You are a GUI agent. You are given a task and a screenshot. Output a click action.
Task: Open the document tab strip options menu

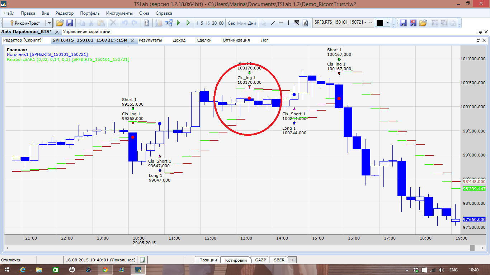click(480, 32)
